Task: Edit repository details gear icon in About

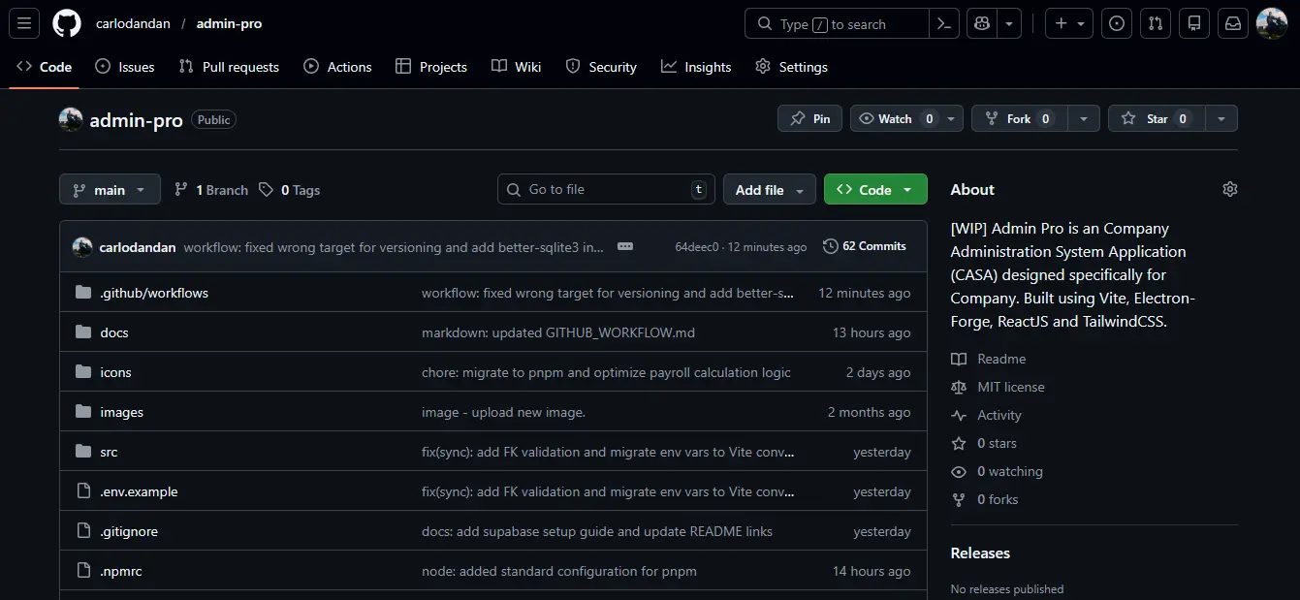Action: 1230,189
